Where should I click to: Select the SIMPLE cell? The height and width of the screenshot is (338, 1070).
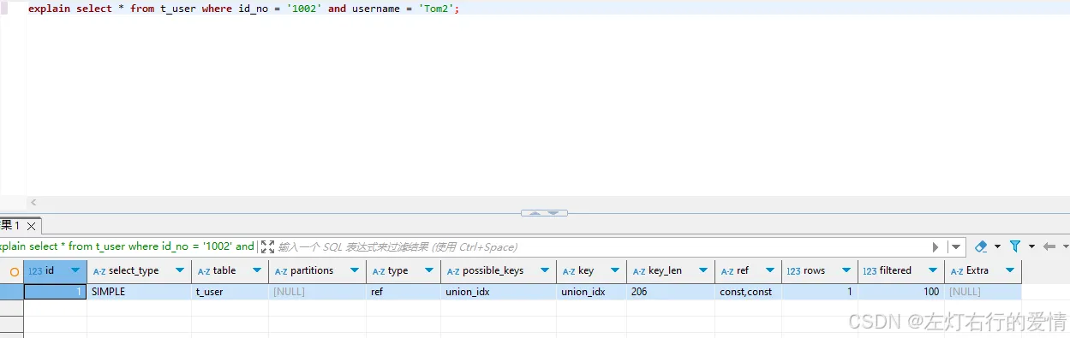click(139, 292)
